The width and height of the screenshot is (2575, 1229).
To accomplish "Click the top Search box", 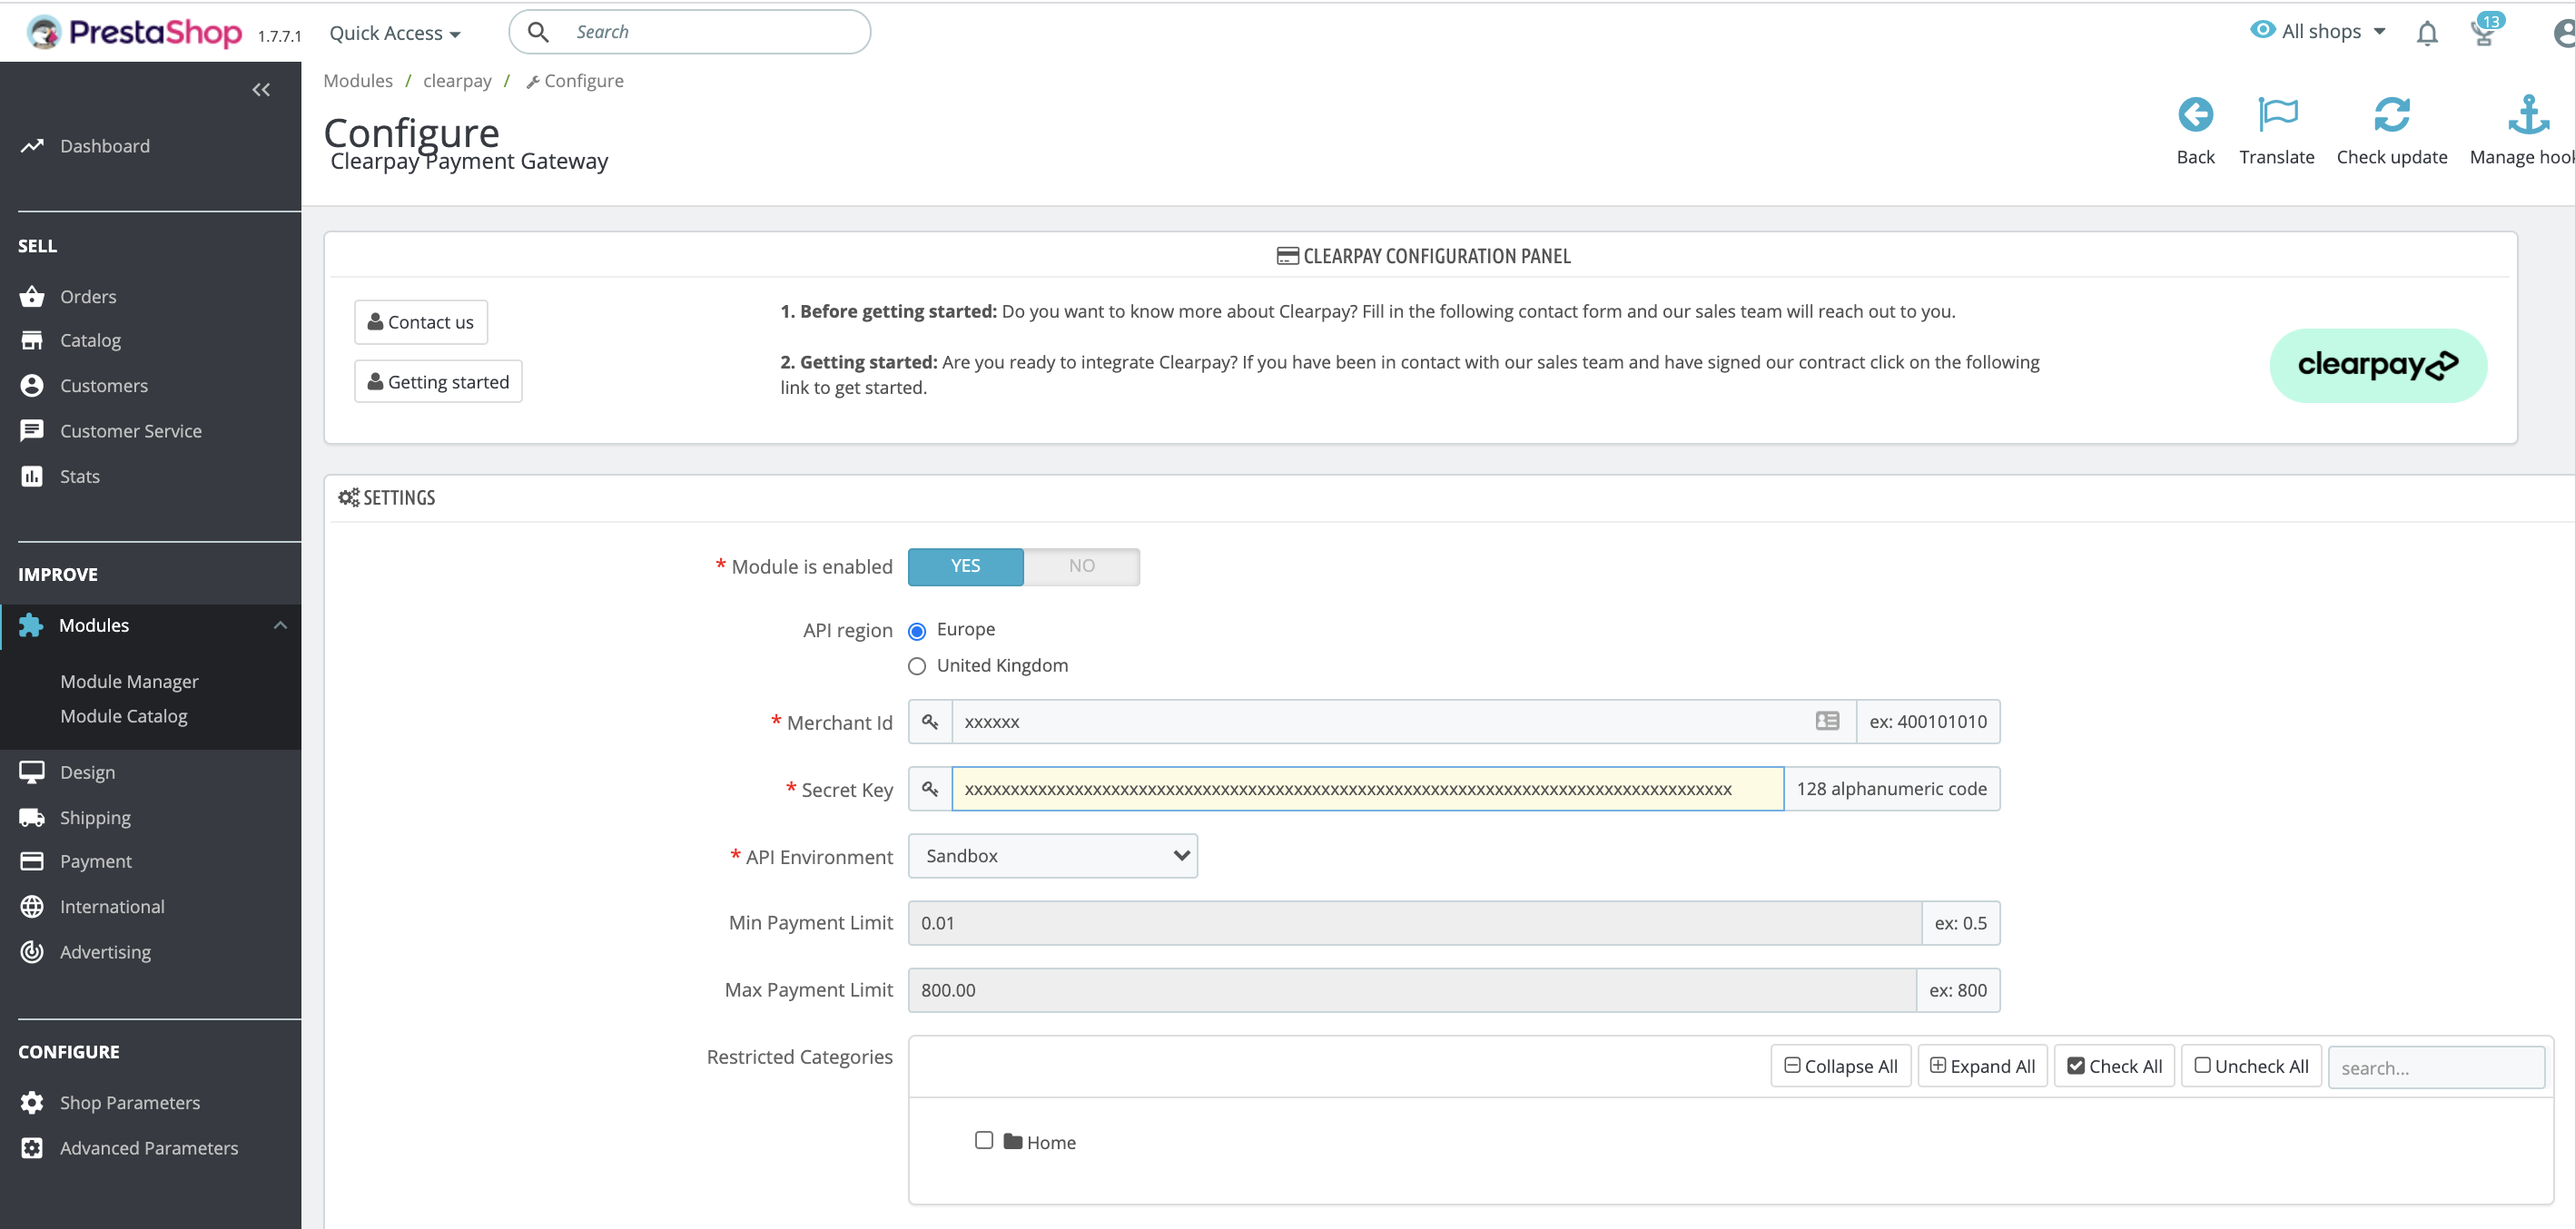I will (x=690, y=32).
